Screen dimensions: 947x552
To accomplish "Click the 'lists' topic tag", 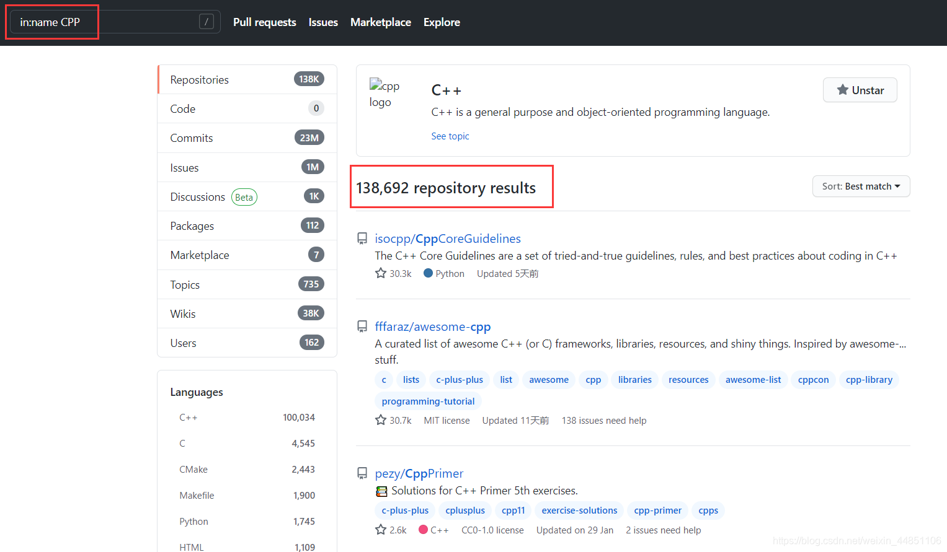I will 411,380.
